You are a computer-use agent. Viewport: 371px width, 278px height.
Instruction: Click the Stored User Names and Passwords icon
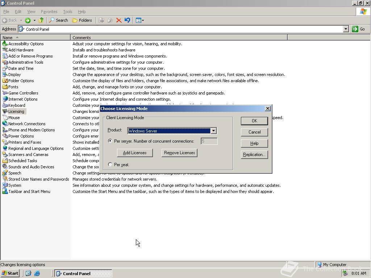click(5, 179)
